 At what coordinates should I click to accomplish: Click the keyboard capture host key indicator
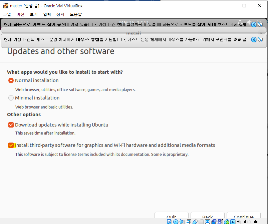[233, 222]
